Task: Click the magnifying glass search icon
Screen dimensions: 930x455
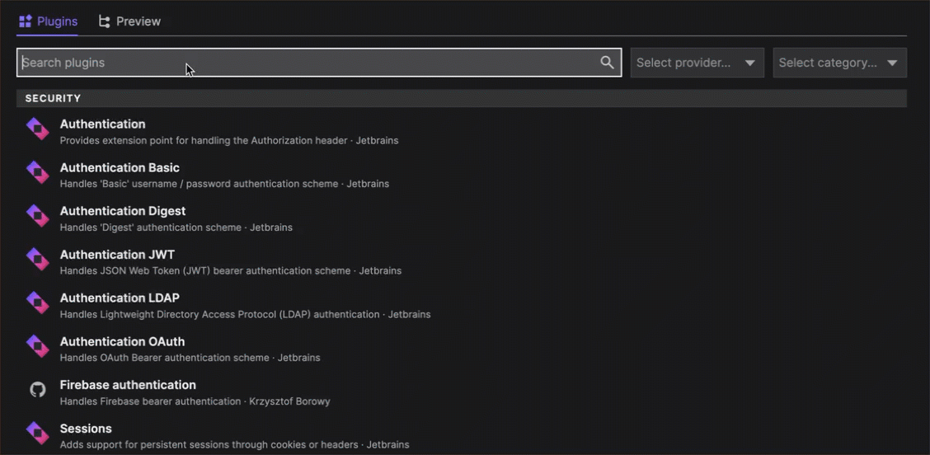Action: tap(607, 63)
